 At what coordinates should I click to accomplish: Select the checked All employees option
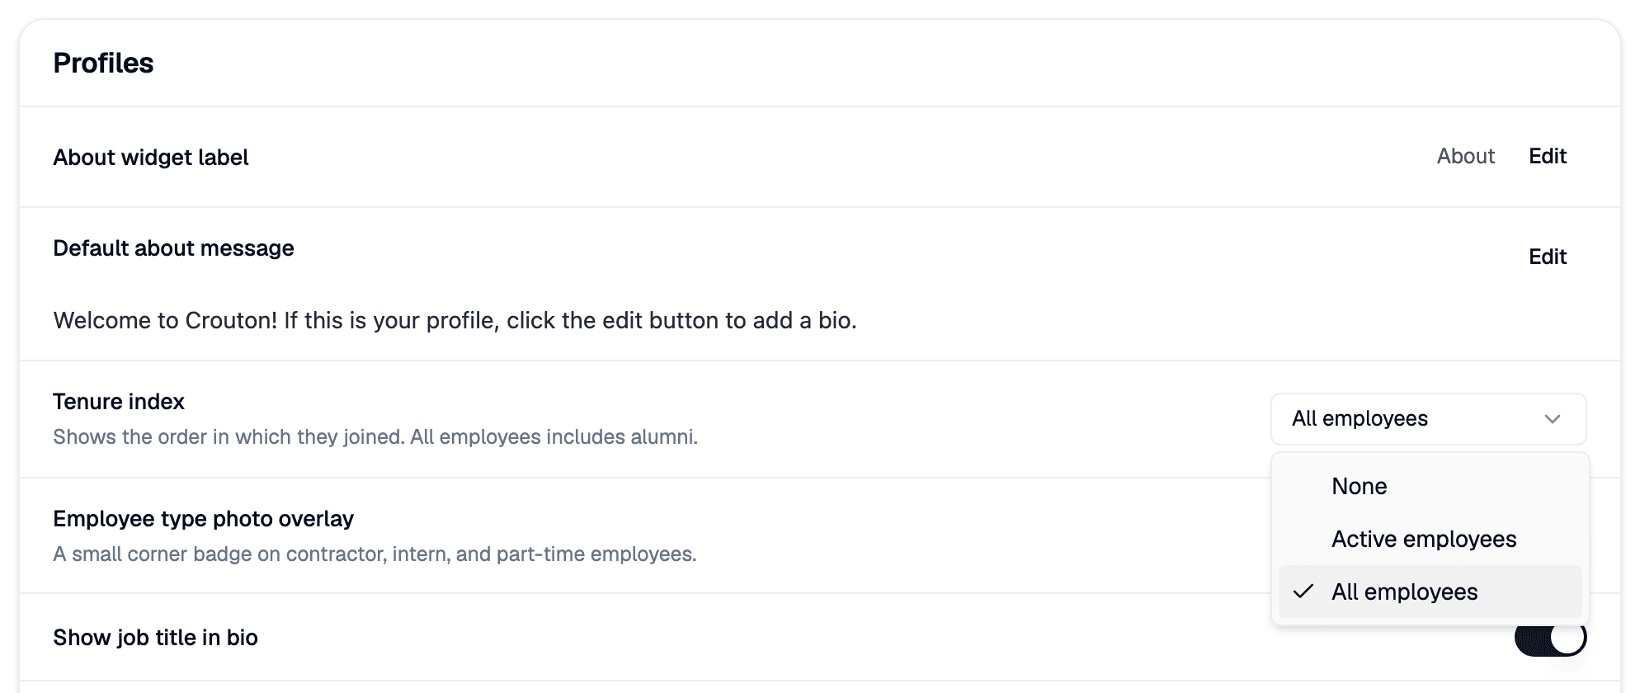(1430, 592)
